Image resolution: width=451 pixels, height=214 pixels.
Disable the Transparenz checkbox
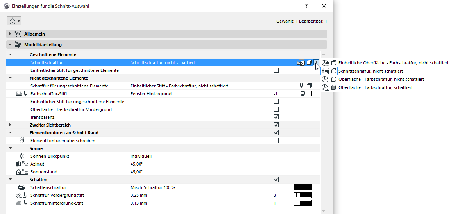276,117
